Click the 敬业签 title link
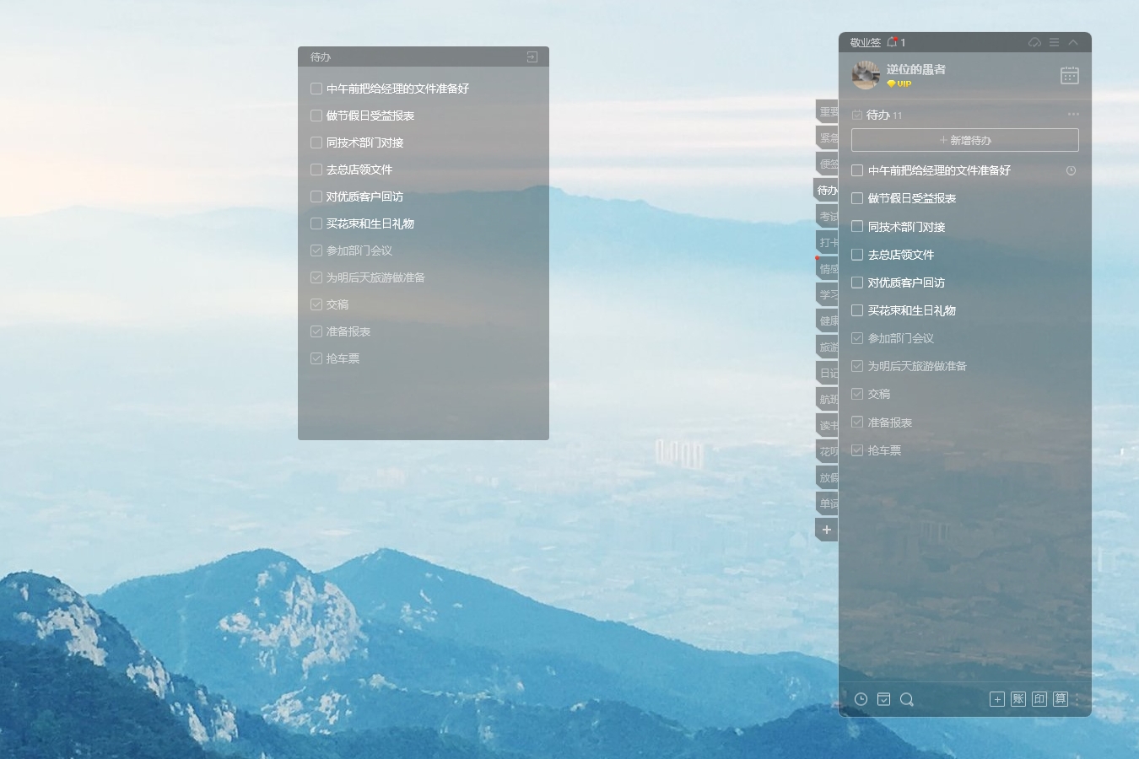 [865, 42]
